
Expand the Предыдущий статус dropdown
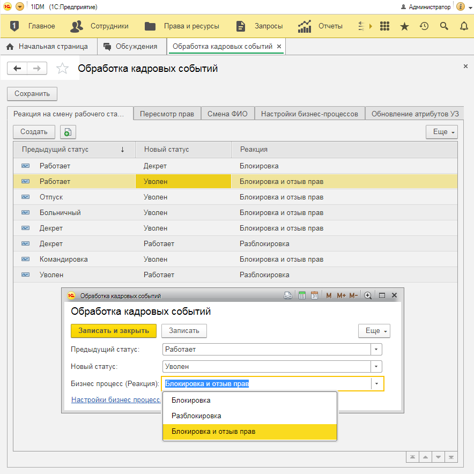(376, 350)
